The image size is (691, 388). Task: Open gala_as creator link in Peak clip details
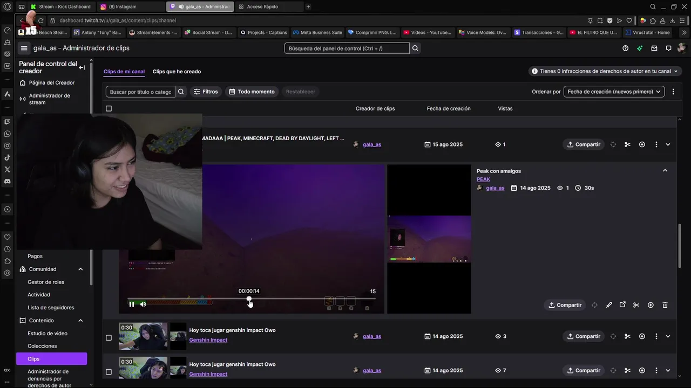495,188
